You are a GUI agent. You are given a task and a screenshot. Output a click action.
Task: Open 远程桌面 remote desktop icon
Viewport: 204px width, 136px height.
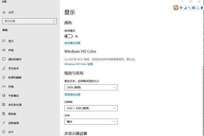[4, 123]
